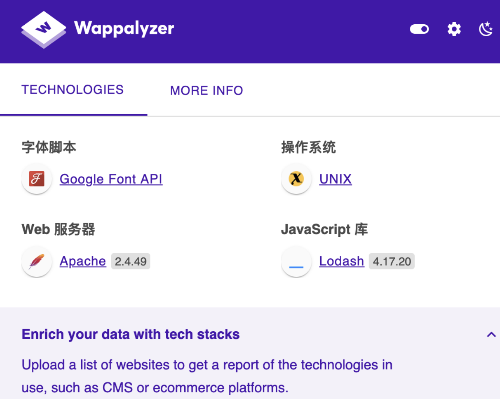Click the Lodash icon
Viewport: 500px width, 399px height.
pos(296,261)
